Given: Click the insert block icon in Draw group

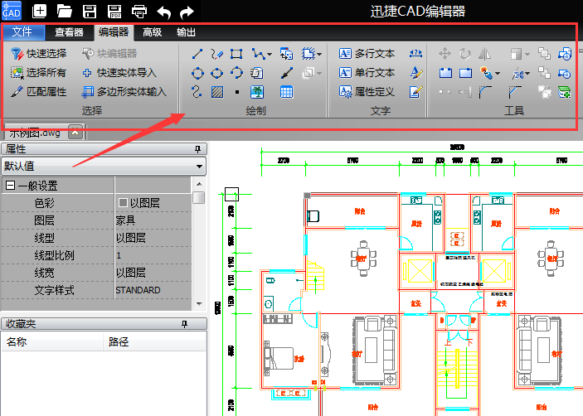Looking at the screenshot, I should click(286, 54).
